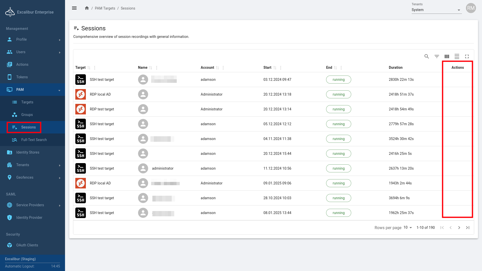The width and height of the screenshot is (482, 271).
Task: Sort sessions by Target column
Action: click(x=89, y=68)
